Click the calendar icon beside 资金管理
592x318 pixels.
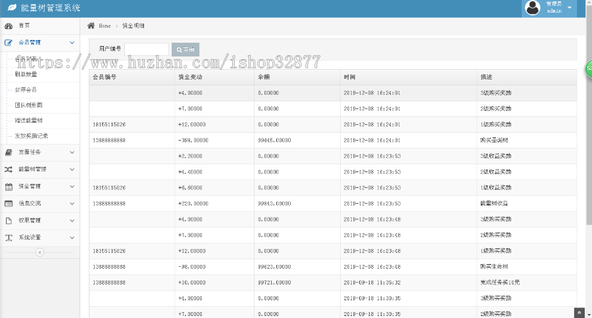point(9,187)
